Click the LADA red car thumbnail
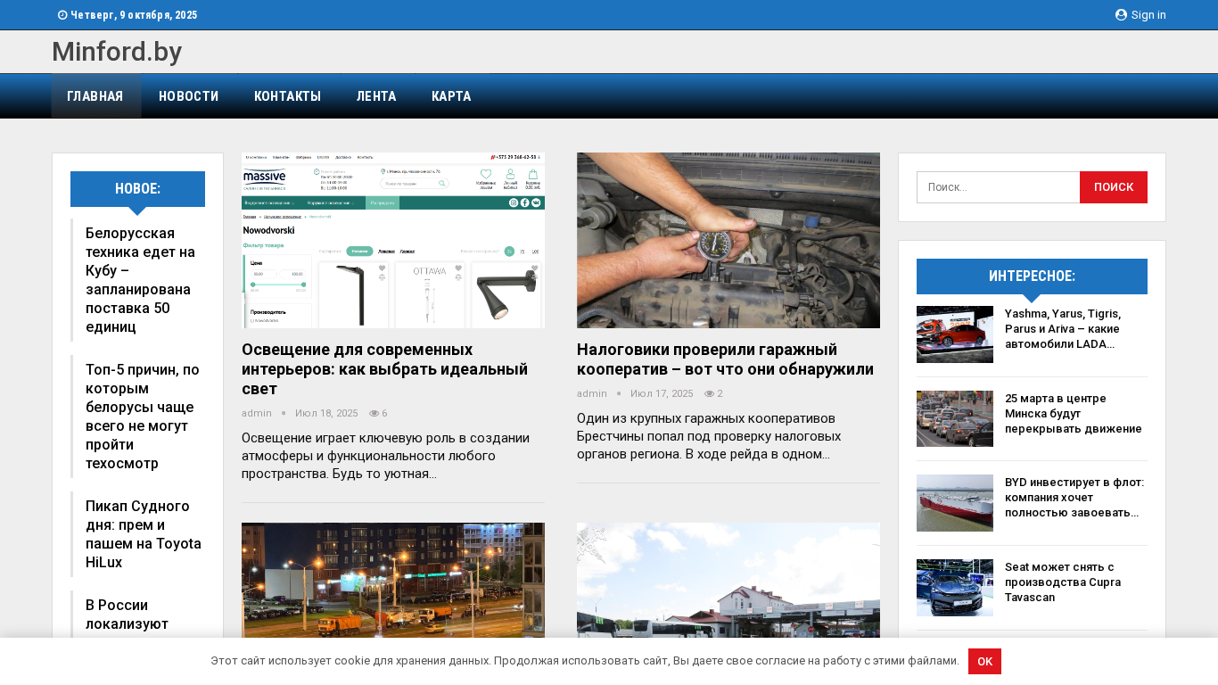The height and width of the screenshot is (685, 1218). click(954, 334)
